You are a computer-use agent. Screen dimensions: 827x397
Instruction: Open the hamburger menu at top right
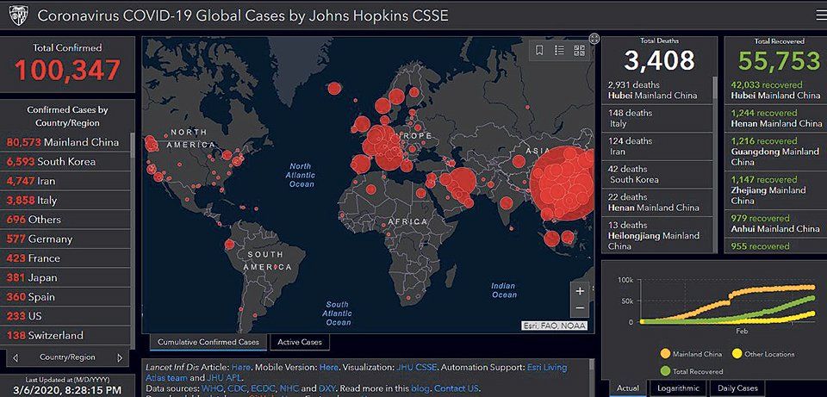pyautogui.click(x=821, y=16)
